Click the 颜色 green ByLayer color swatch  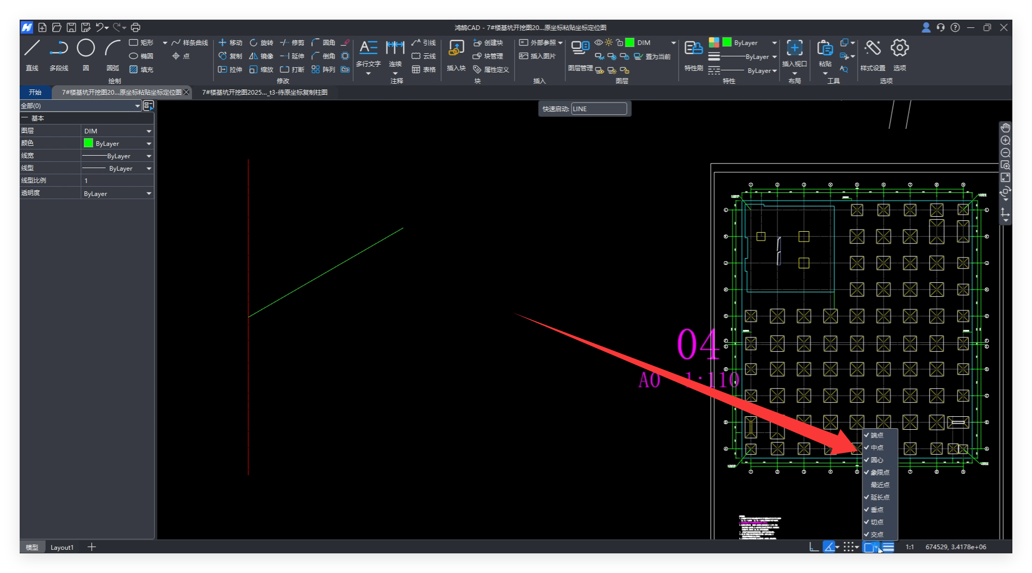point(88,143)
